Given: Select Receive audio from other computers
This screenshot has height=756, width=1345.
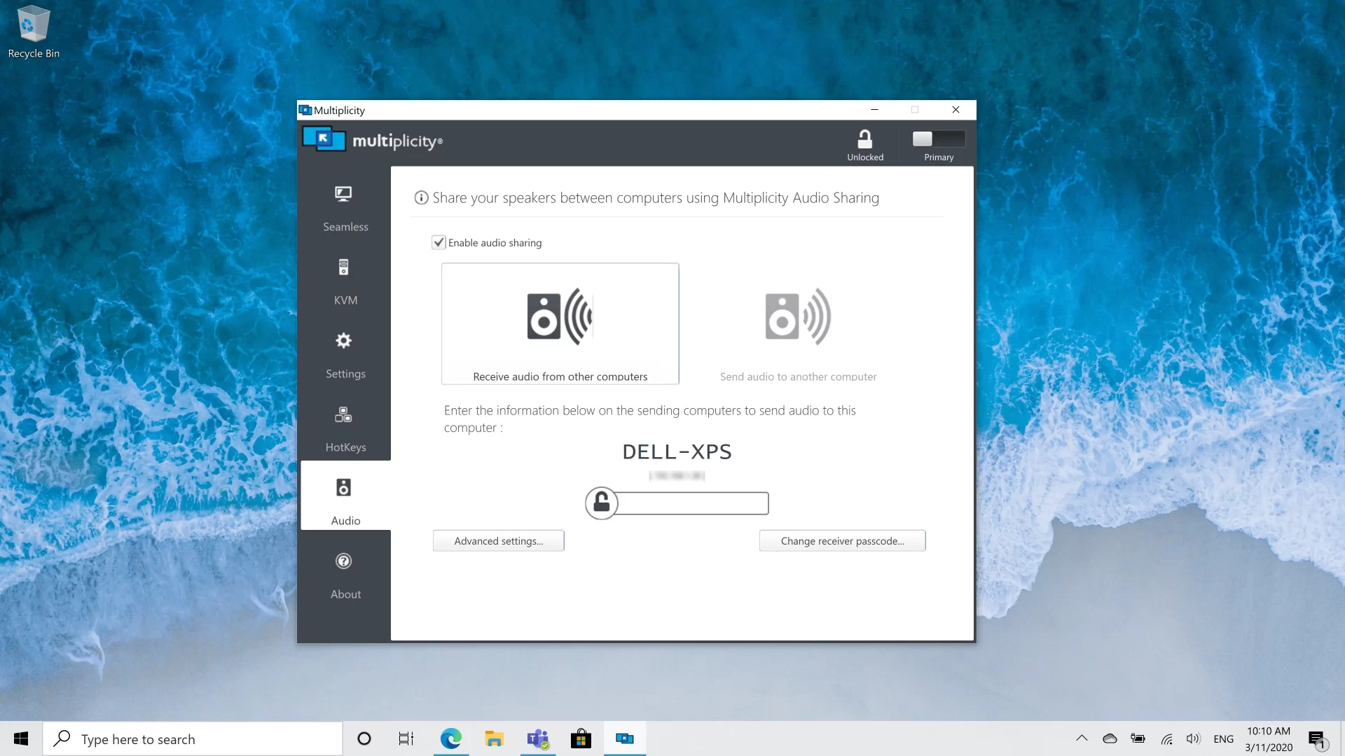Looking at the screenshot, I should [560, 323].
